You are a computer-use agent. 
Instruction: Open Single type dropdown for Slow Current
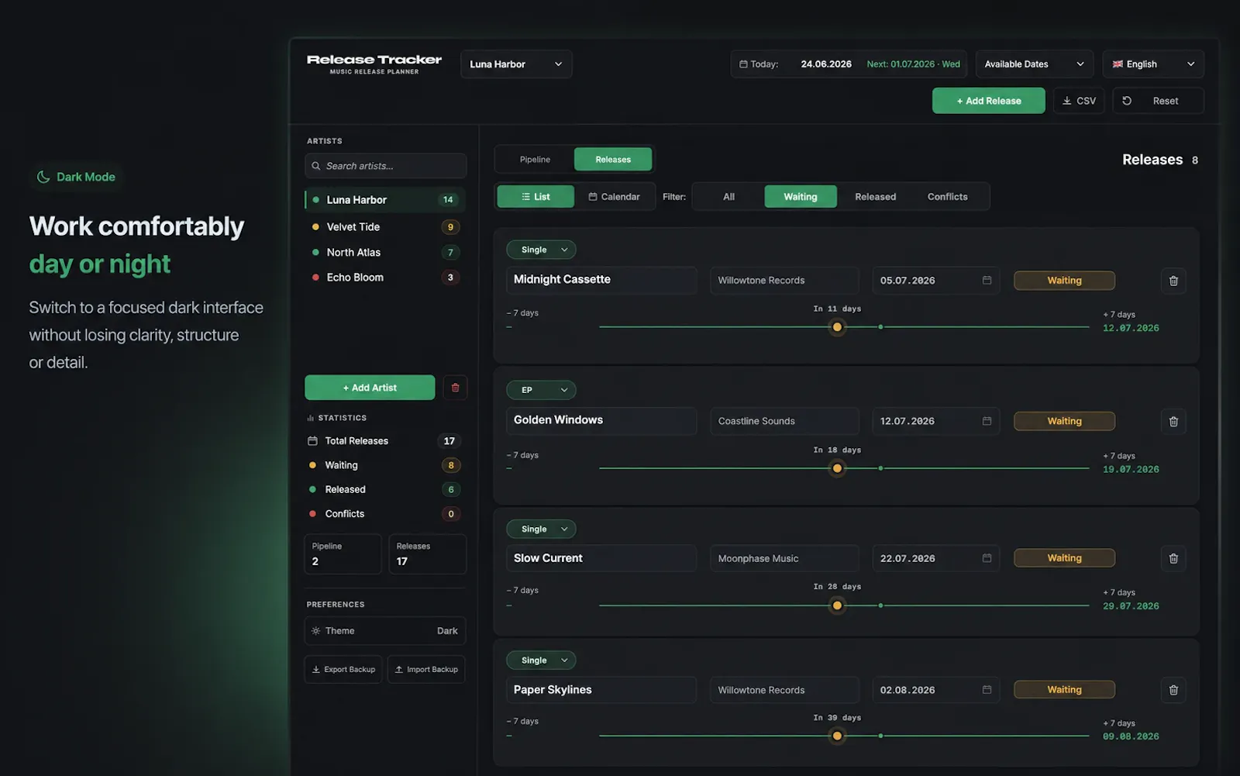[541, 529]
